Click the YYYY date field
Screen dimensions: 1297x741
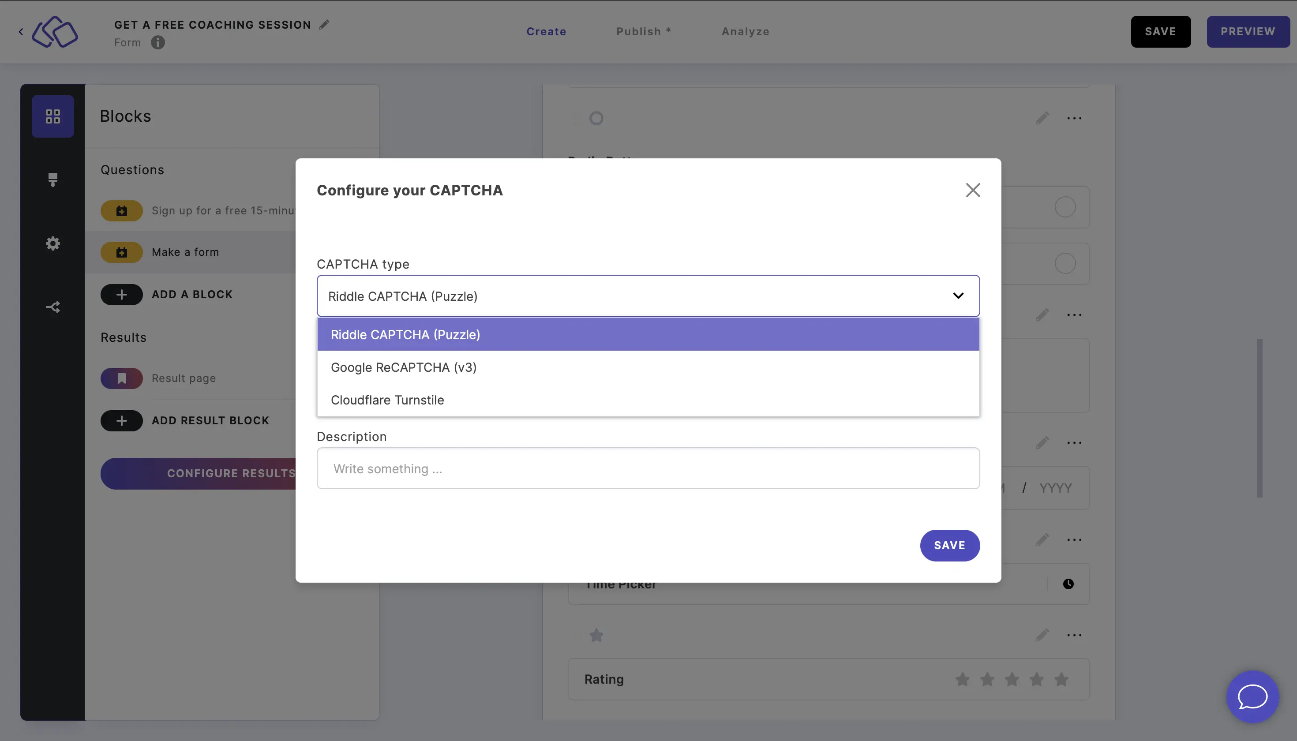pyautogui.click(x=1055, y=488)
